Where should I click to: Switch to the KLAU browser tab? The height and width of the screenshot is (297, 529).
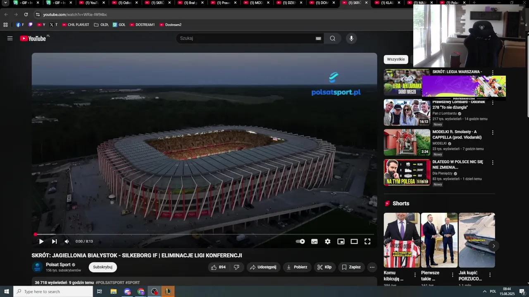pyautogui.click(x=387, y=3)
